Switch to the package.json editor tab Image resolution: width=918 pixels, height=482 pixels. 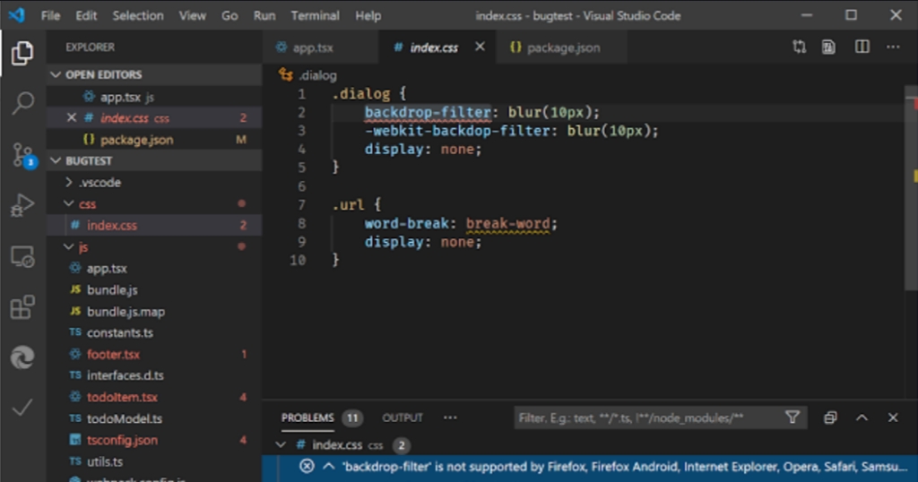click(x=561, y=47)
